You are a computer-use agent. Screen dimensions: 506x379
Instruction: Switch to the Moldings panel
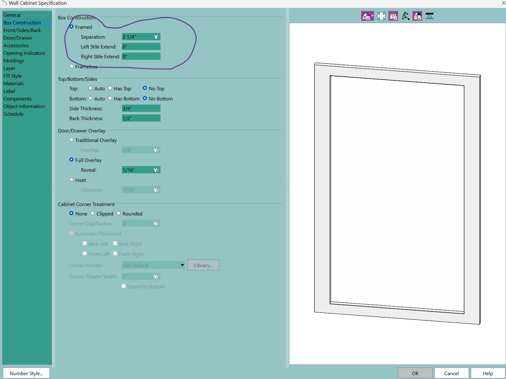coord(14,61)
